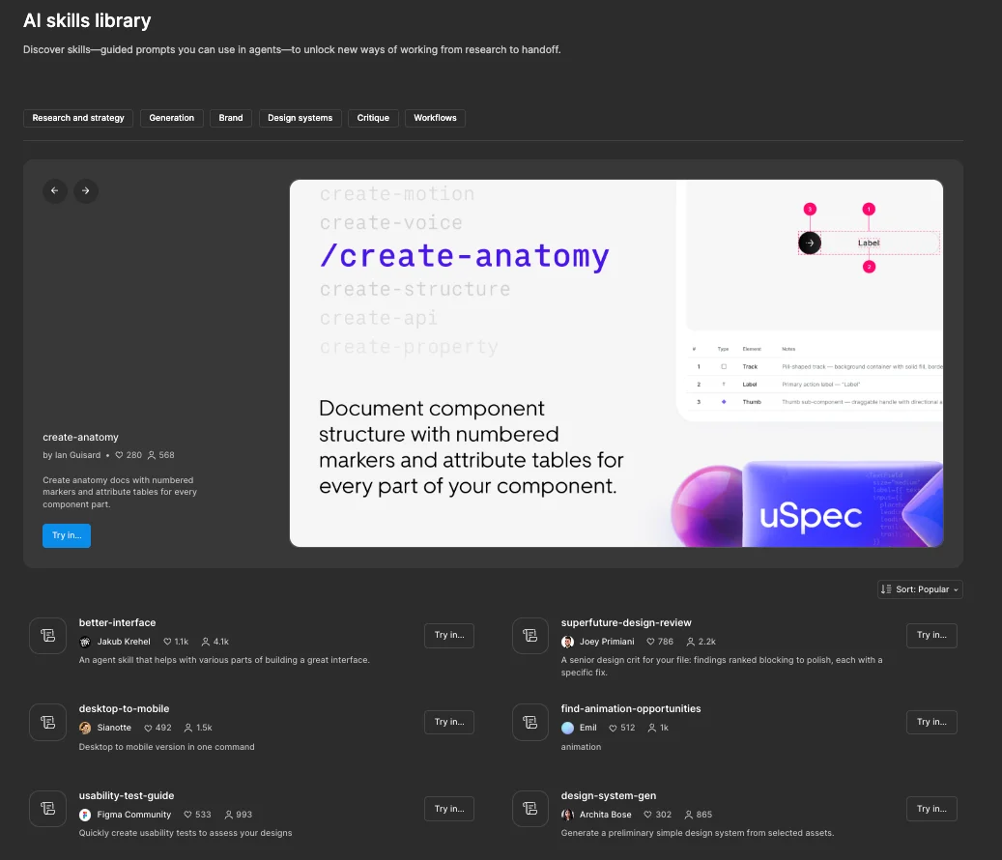
Task: Click blue Try in button for create-anatomy
Action: tap(67, 535)
